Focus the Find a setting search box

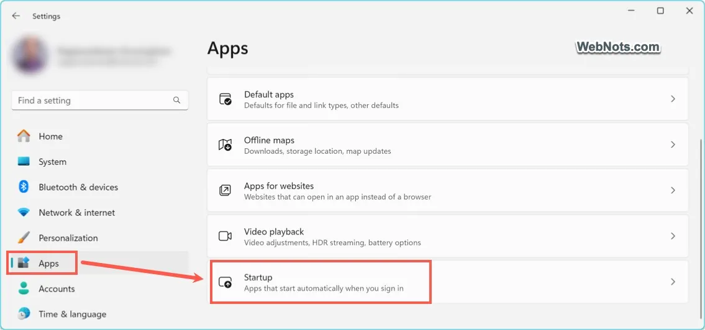click(100, 100)
